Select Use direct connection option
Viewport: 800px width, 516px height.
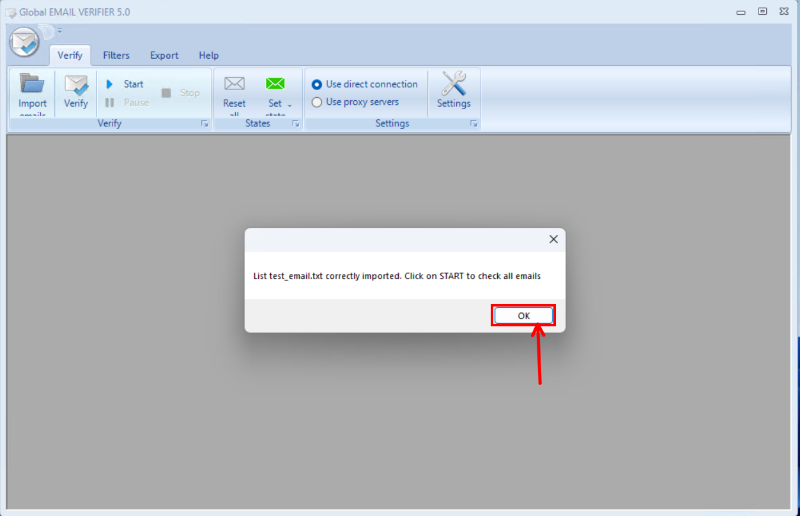click(317, 84)
